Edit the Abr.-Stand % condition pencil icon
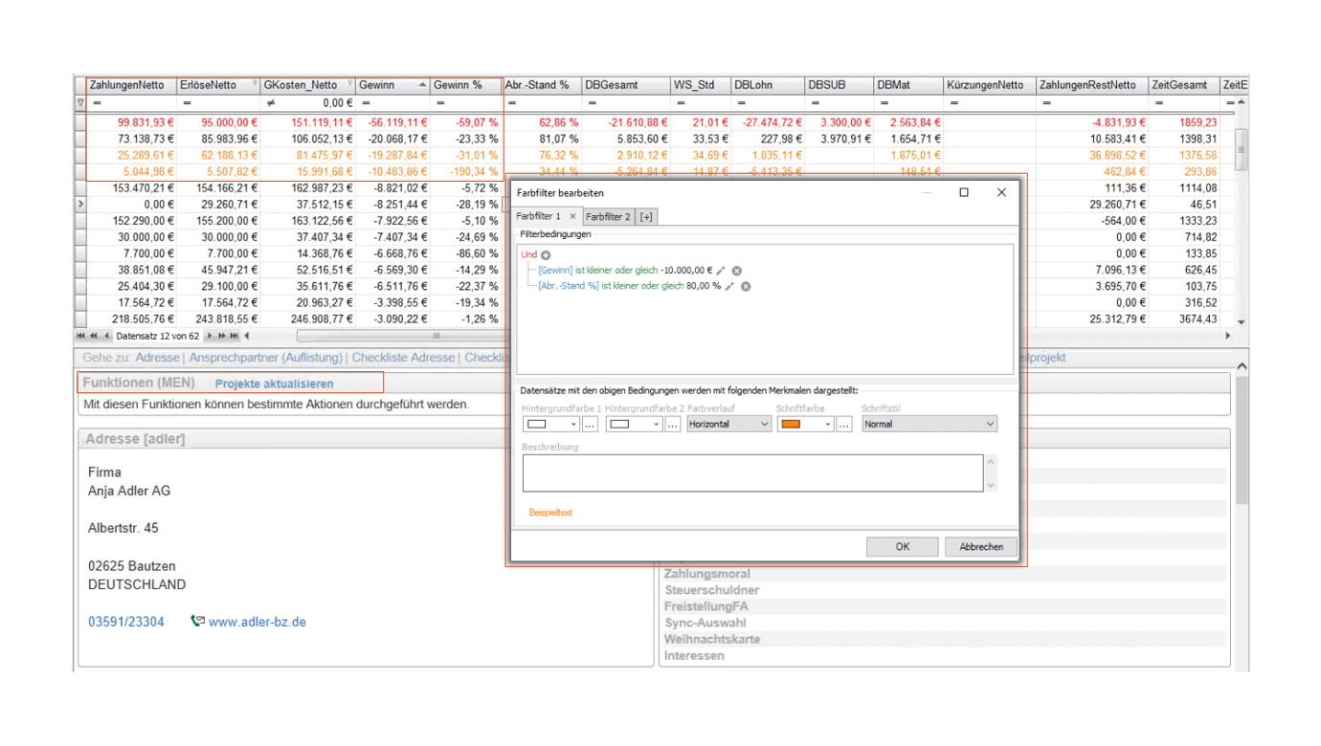The image size is (1321, 746). (730, 286)
